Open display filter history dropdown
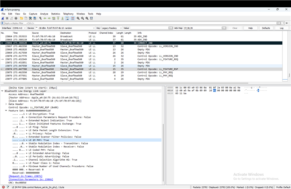 (283, 23)
